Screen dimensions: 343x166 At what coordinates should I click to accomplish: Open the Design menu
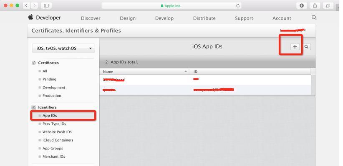(128, 18)
